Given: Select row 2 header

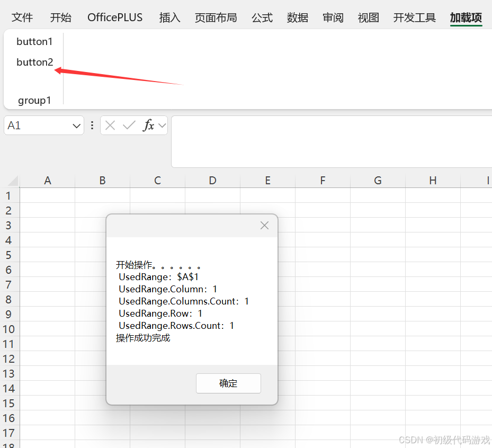Looking at the screenshot, I should (8, 211).
